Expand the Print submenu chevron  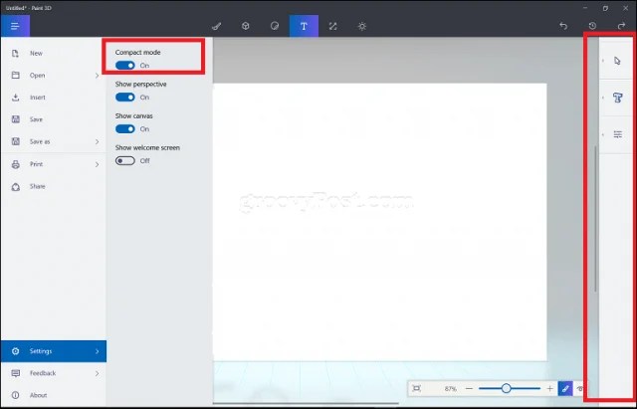coord(98,164)
